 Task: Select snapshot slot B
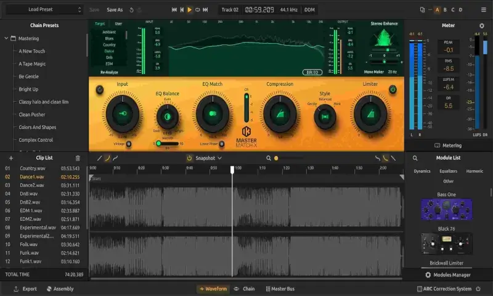coord(445,10)
